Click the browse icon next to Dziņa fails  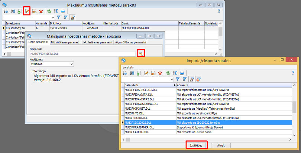141,53
